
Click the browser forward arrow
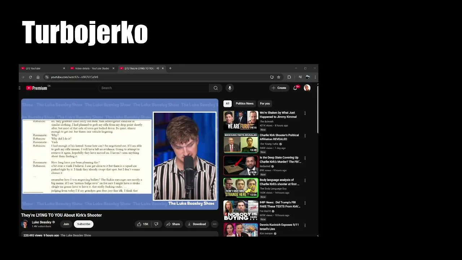coord(23,77)
